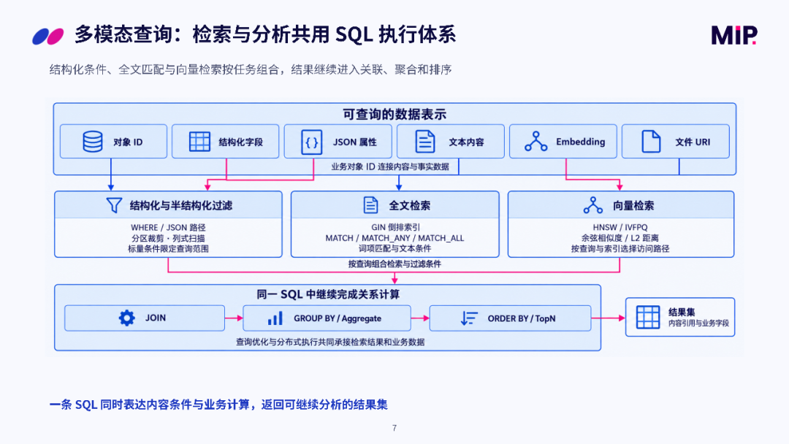Viewport: 789px width, 444px height.
Task: Click the 全文检索 heading
Action: click(410, 205)
